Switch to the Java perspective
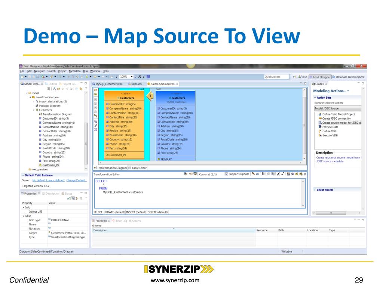This screenshot has width=383, height=287. (303, 77)
